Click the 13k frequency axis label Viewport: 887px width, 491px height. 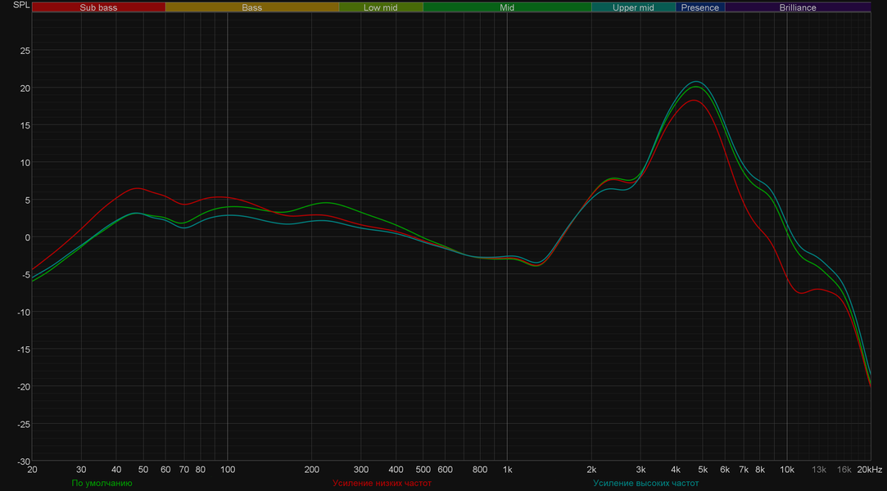tap(818, 470)
